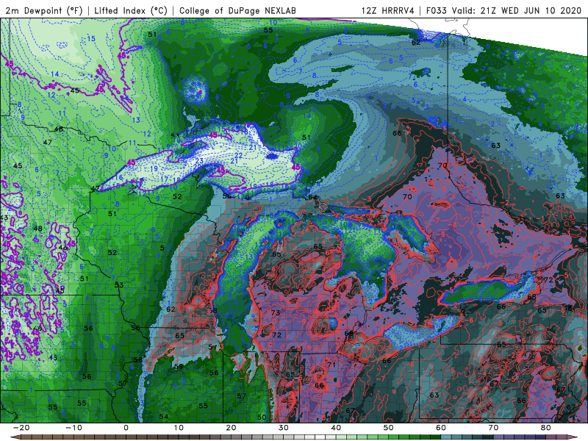Click the blue lifted index value "23" on the lake
The image size is (588, 441).
tap(199, 161)
